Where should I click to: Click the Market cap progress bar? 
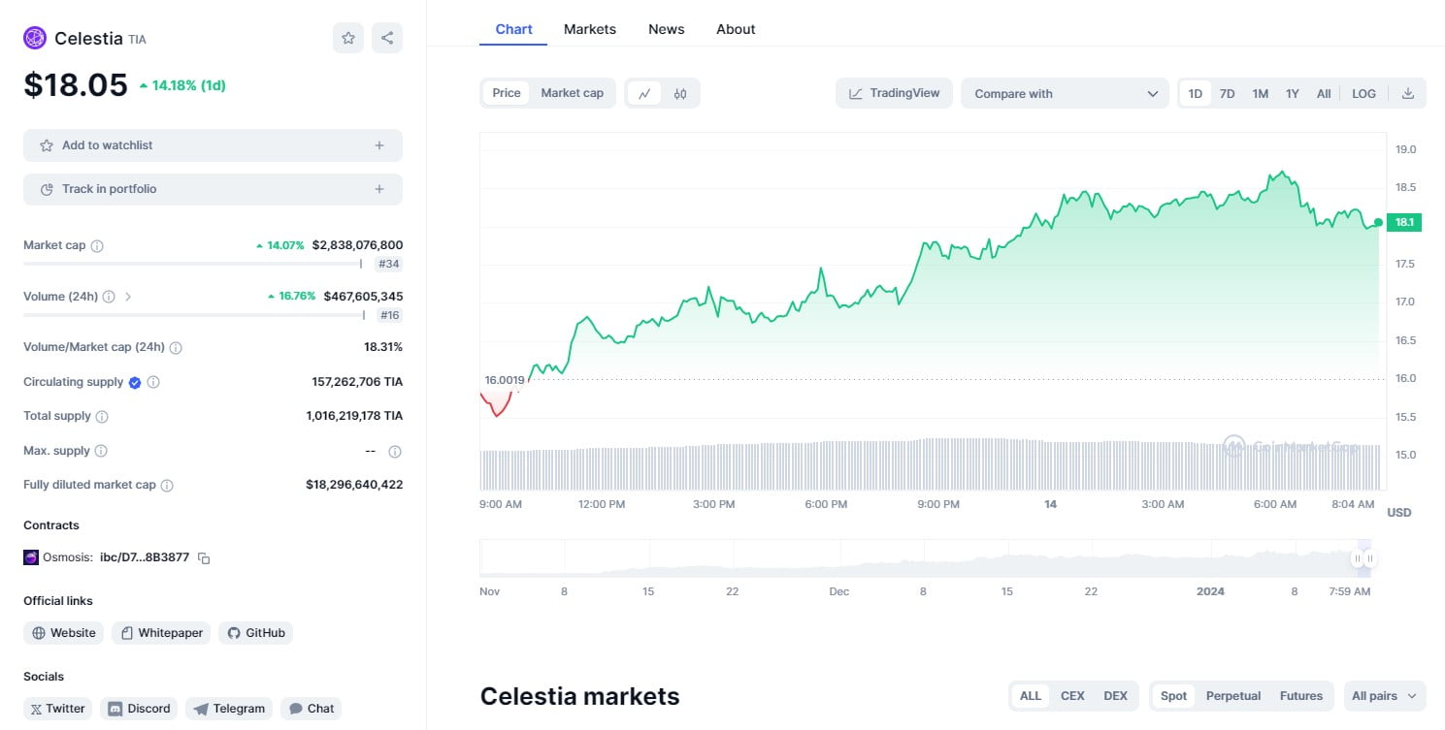(x=193, y=264)
